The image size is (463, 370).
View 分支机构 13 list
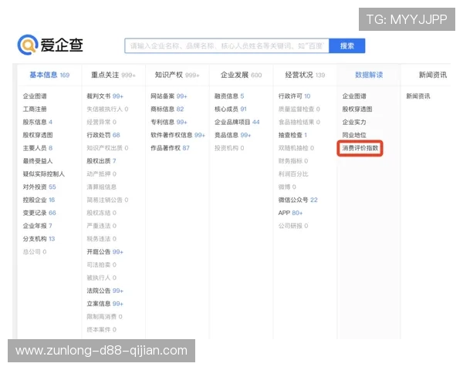[39, 239]
